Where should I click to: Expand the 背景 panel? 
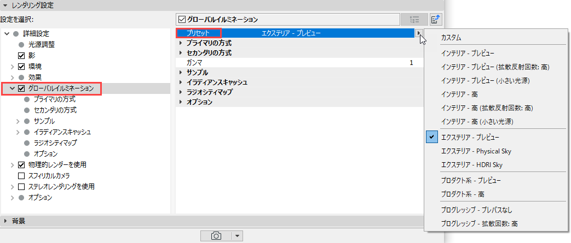point(5,221)
